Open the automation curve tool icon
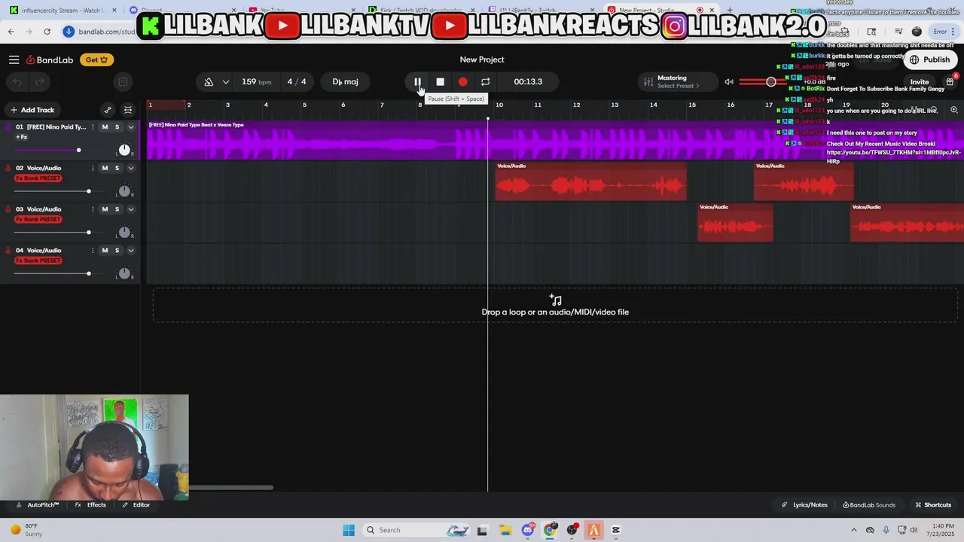The image size is (964, 542). 108,110
